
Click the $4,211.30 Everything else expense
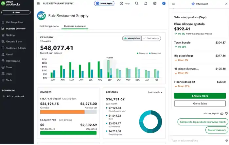coord(114,131)
